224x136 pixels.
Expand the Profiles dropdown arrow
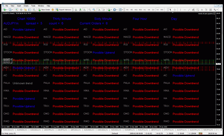coord(13,10)
